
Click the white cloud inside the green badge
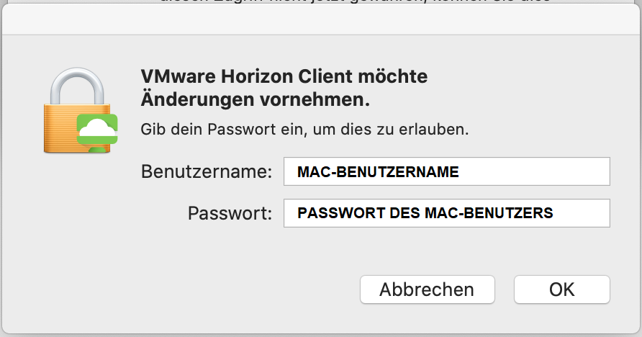pyautogui.click(x=96, y=129)
